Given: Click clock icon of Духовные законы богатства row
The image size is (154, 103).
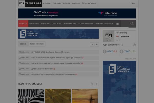Looking at the screenshot, I should click(20, 69).
